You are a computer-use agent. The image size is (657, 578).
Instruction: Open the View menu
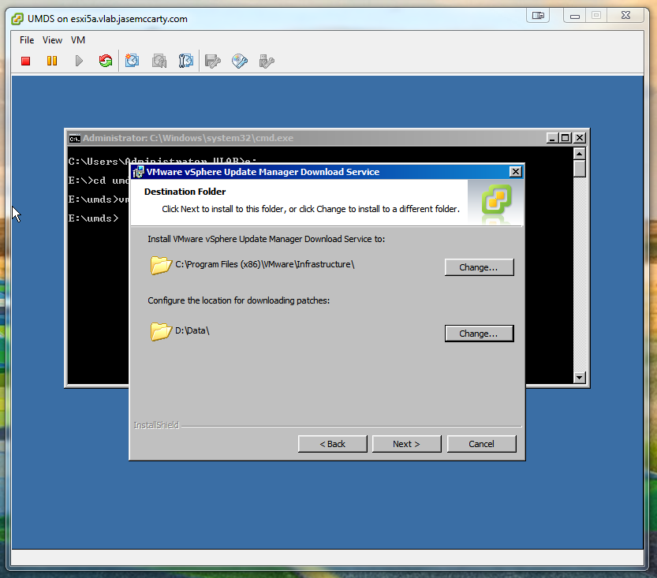tap(52, 40)
